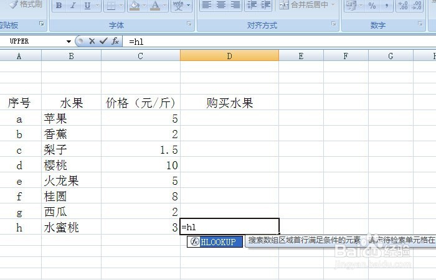Select price cell showing 1.5
Screen dimensions: 436x280
pyautogui.click(x=140, y=150)
